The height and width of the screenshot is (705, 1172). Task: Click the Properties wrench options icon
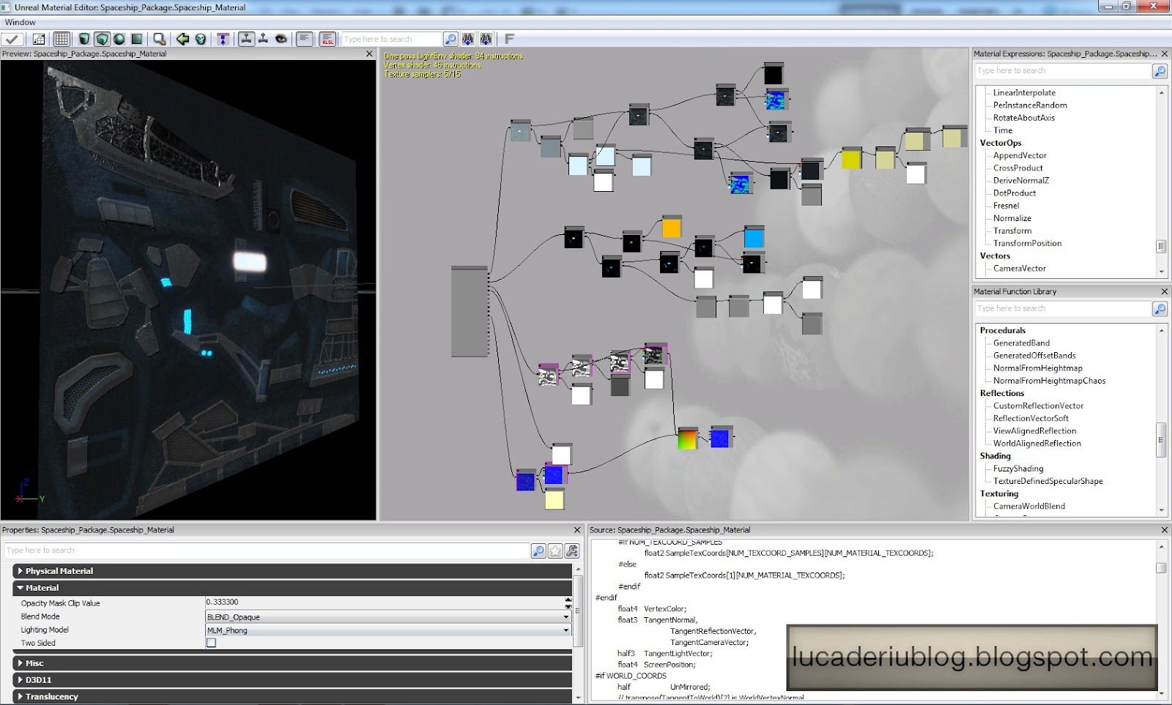click(572, 551)
